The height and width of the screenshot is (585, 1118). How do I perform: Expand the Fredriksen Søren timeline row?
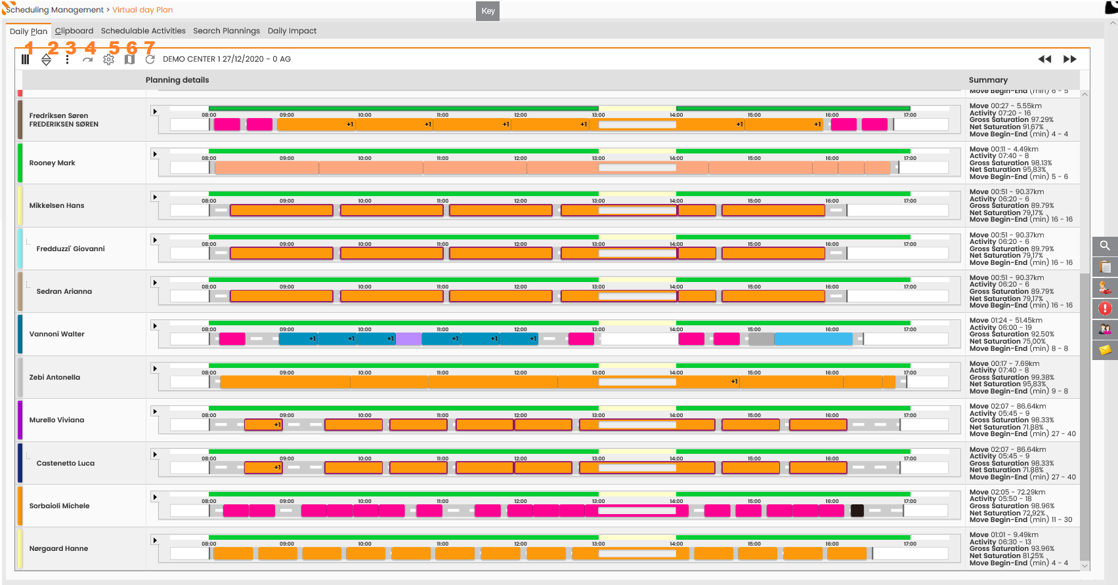click(x=155, y=111)
